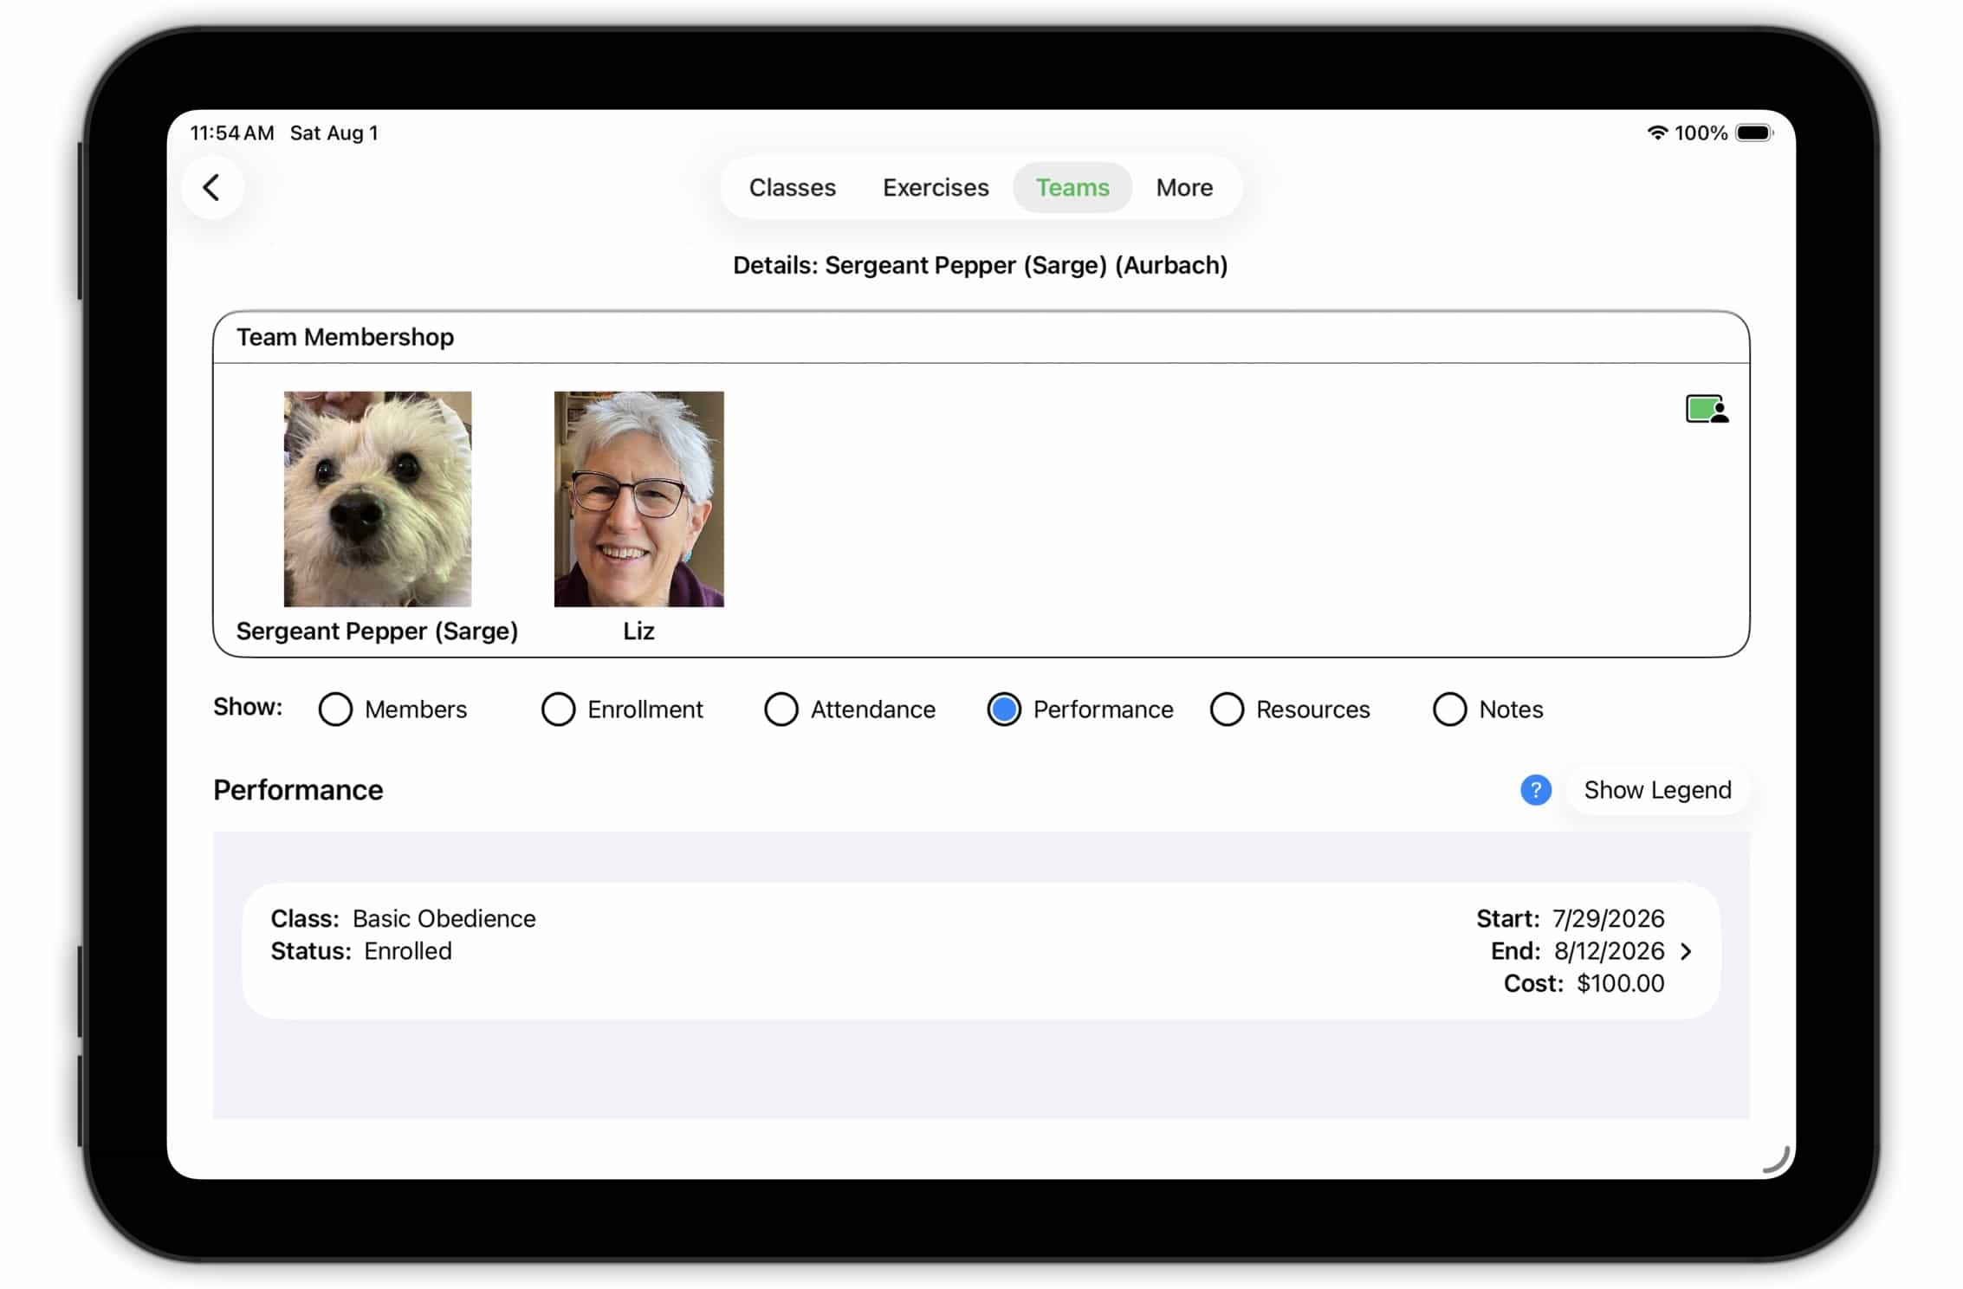Open the green team member card icon
The height and width of the screenshot is (1289, 1963).
click(x=1707, y=409)
